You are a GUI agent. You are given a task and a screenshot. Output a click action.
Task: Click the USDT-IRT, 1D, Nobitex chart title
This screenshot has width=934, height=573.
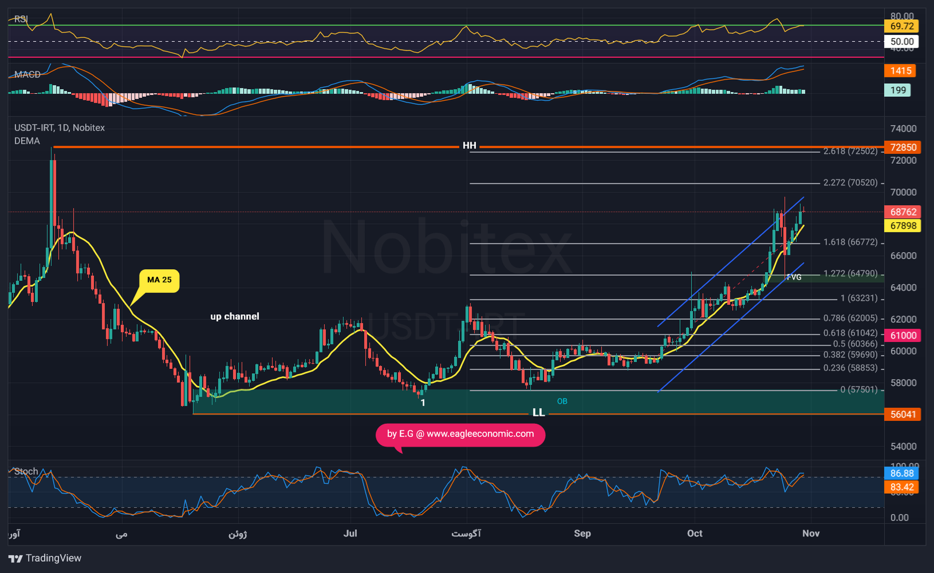(x=60, y=128)
